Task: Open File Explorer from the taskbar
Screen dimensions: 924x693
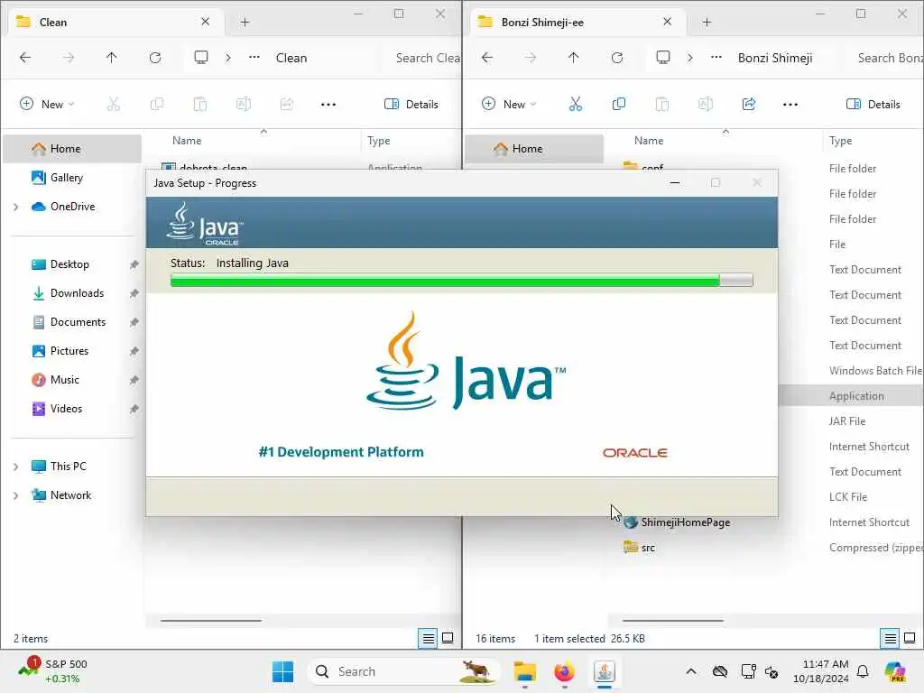Action: [x=524, y=671]
